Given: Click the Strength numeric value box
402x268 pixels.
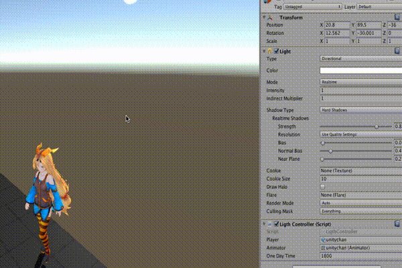Looking at the screenshot, I should [x=398, y=127].
